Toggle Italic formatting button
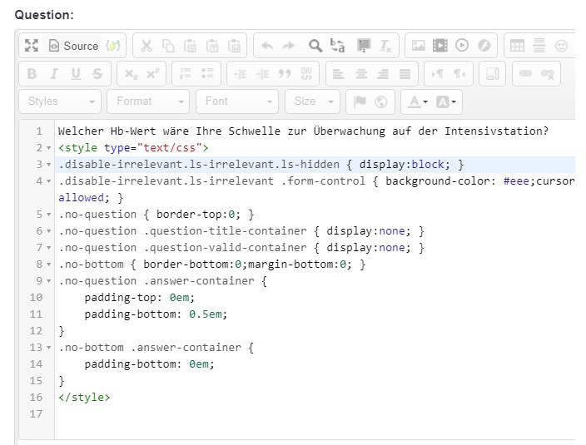 tap(54, 74)
